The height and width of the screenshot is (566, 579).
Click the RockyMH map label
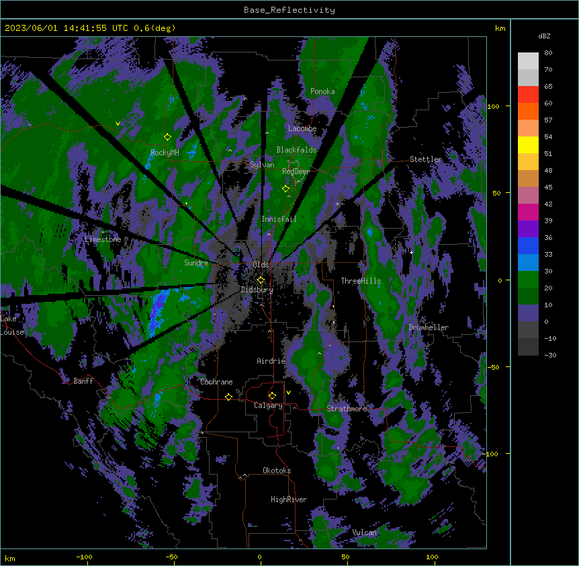(x=165, y=153)
